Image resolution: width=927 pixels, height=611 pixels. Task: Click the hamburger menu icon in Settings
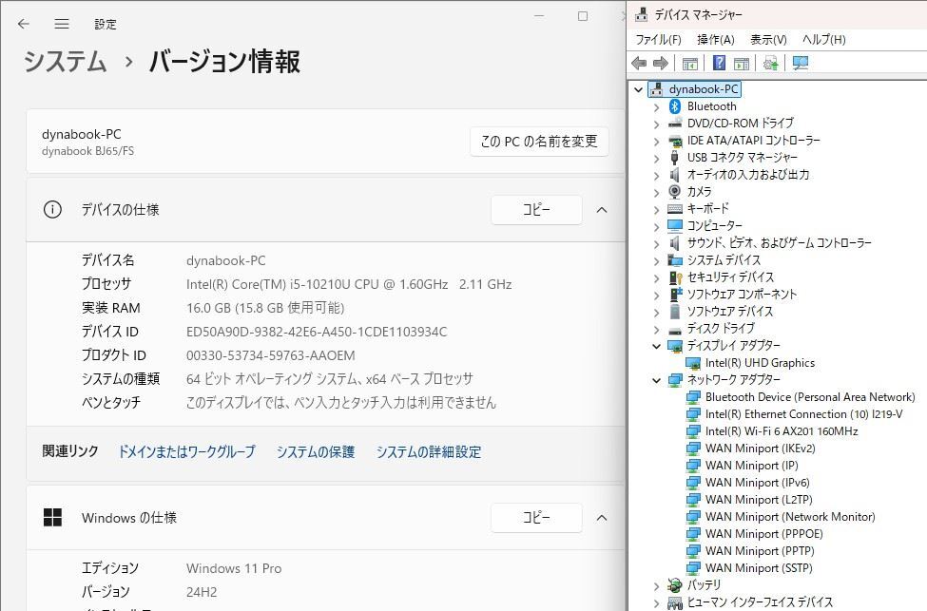tap(62, 24)
